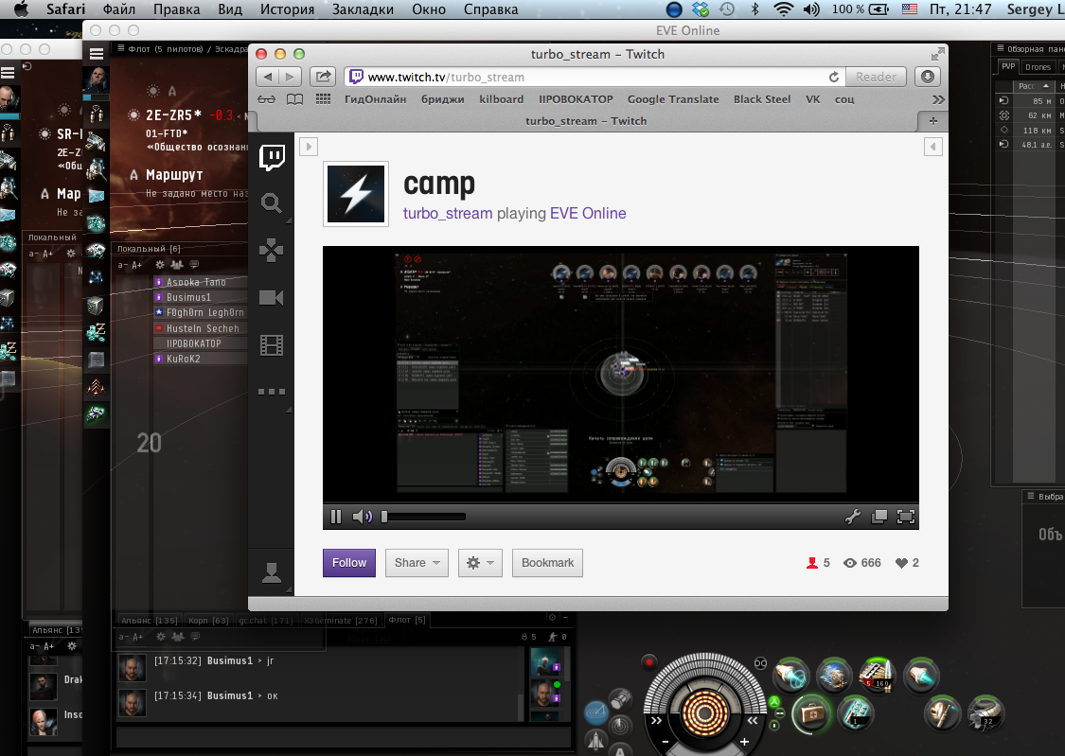Go back in Safari
This screenshot has width=1065, height=756.
pyautogui.click(x=268, y=77)
